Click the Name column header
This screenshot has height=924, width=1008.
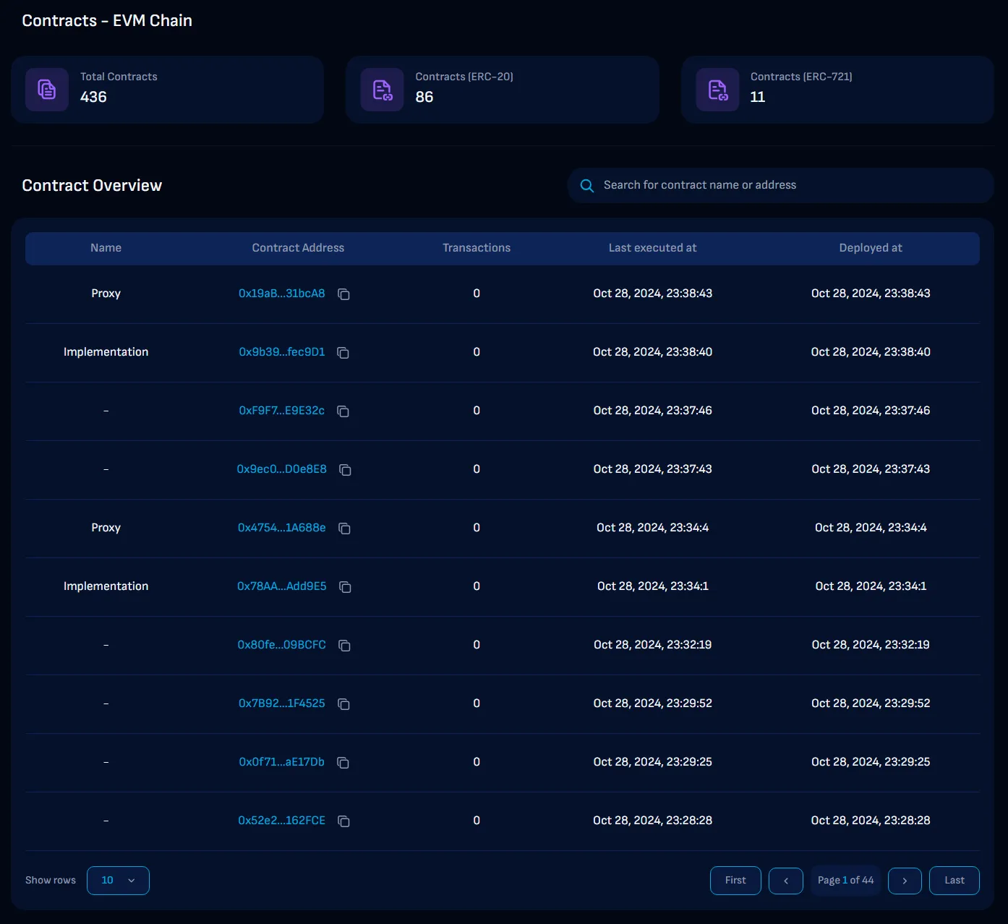pyautogui.click(x=106, y=248)
